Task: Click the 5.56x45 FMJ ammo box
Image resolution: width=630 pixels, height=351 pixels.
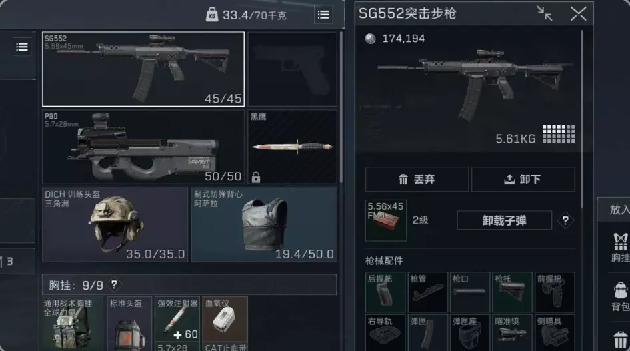Action: point(386,220)
